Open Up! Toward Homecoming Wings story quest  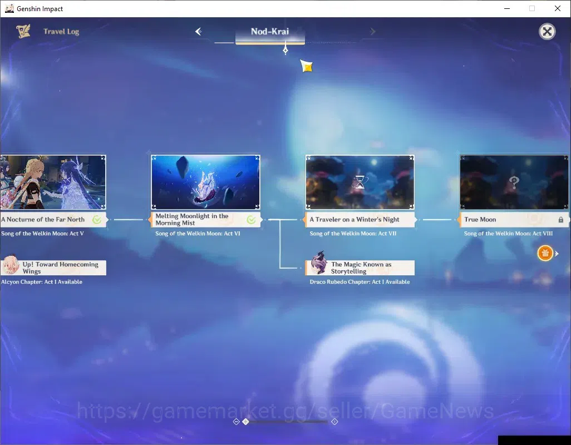tap(53, 268)
